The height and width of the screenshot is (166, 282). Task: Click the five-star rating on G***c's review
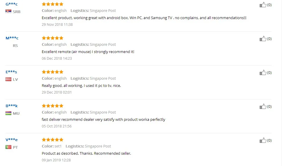coord(52,4)
